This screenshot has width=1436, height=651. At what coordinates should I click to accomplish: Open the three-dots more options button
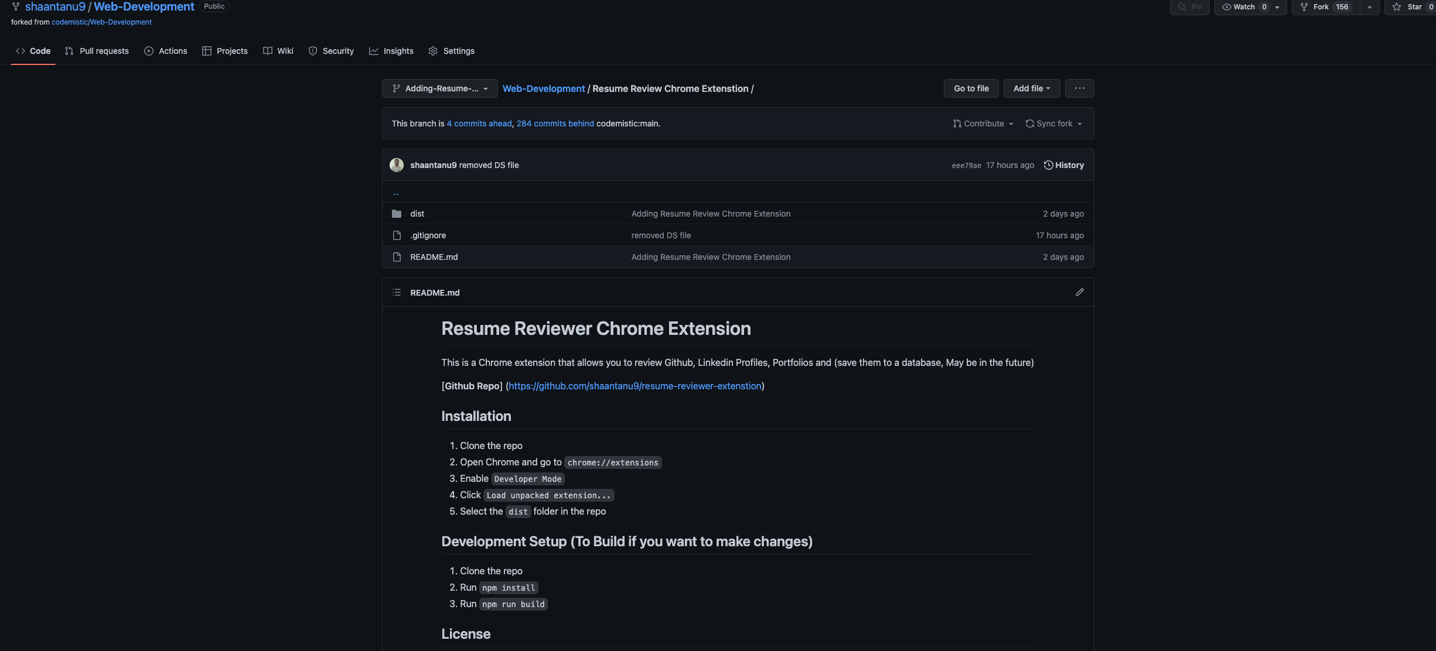pyautogui.click(x=1079, y=88)
